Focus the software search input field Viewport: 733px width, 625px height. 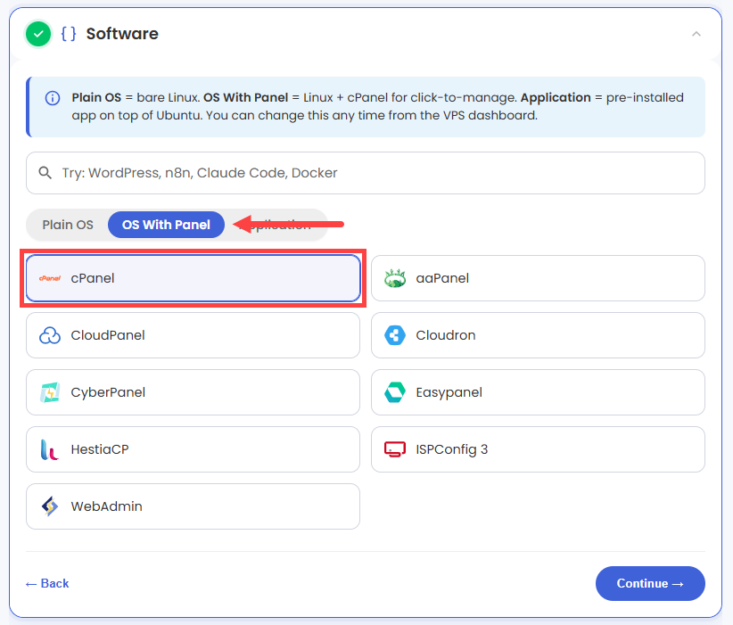click(365, 173)
